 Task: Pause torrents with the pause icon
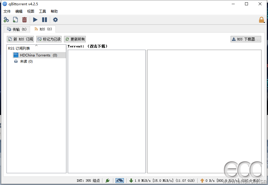[x=45, y=20]
